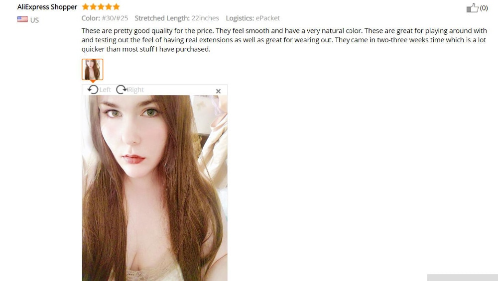Click the Stretched Length 22inches attribute
498x281 pixels.
pos(177,18)
